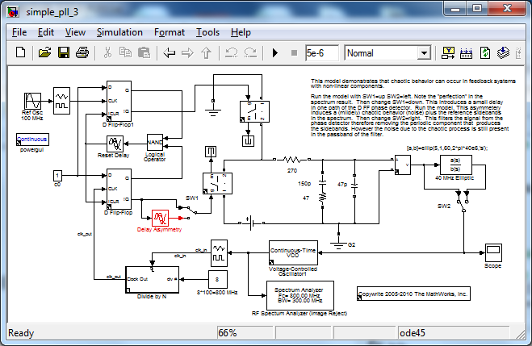Save the model using the floppy disk icon
Viewport: 532px width, 346px height.
point(63,53)
